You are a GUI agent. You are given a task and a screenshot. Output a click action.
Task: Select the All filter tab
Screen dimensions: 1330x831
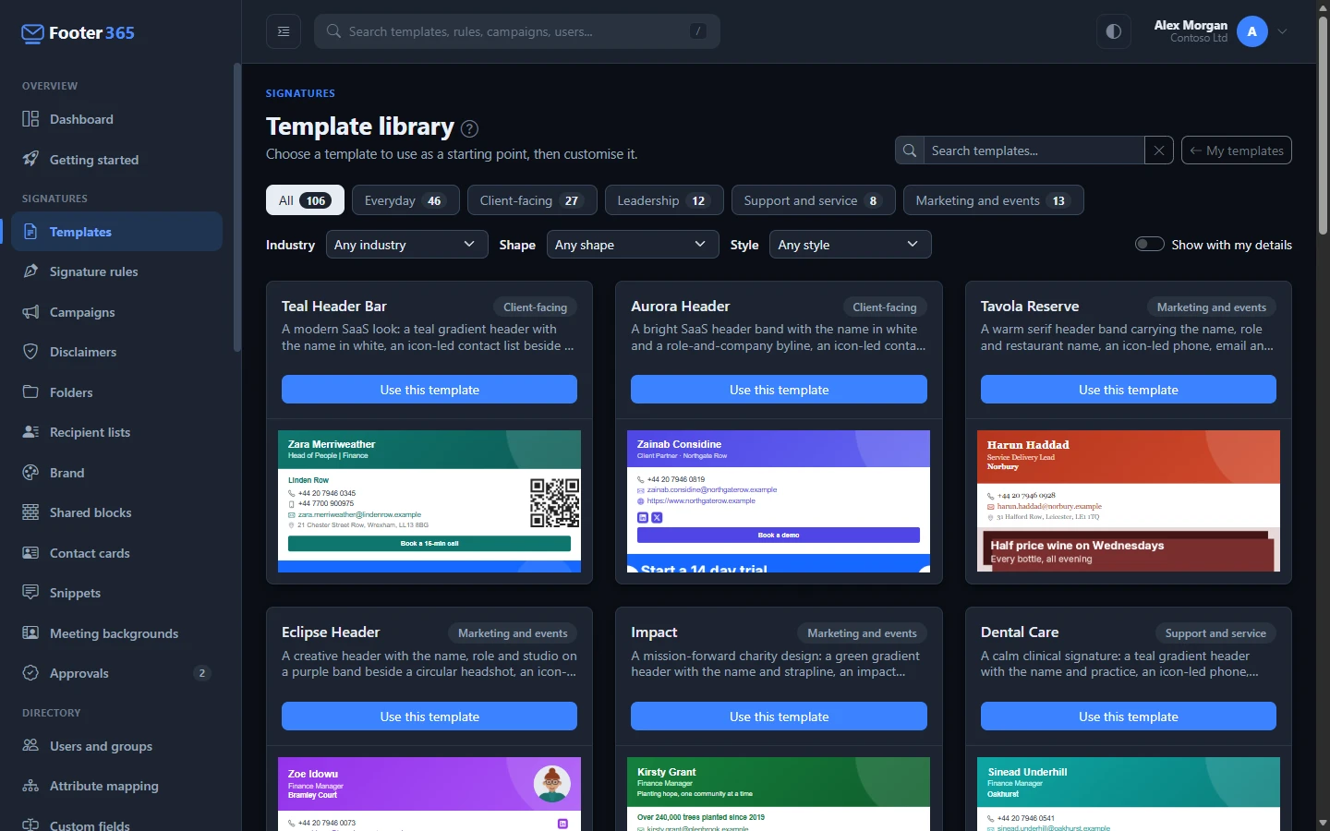(x=305, y=200)
